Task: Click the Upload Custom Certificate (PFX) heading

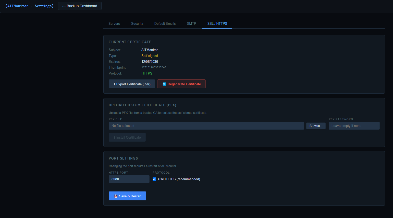Action: click(142, 105)
